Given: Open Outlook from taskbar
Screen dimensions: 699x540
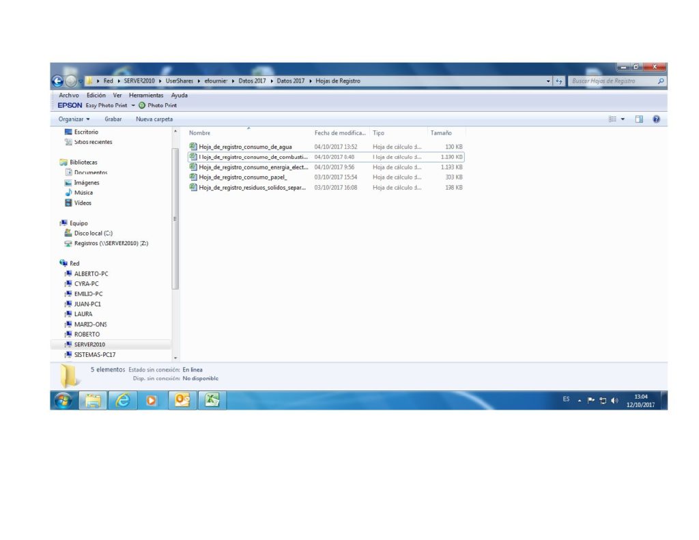Looking at the screenshot, I should point(182,401).
